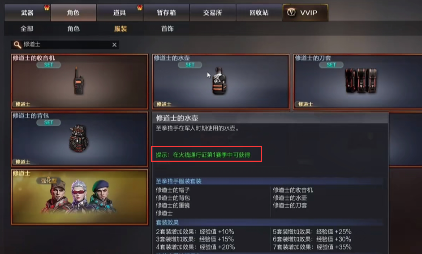Select the 修道士的水壶 canteen item icon

[220, 81]
